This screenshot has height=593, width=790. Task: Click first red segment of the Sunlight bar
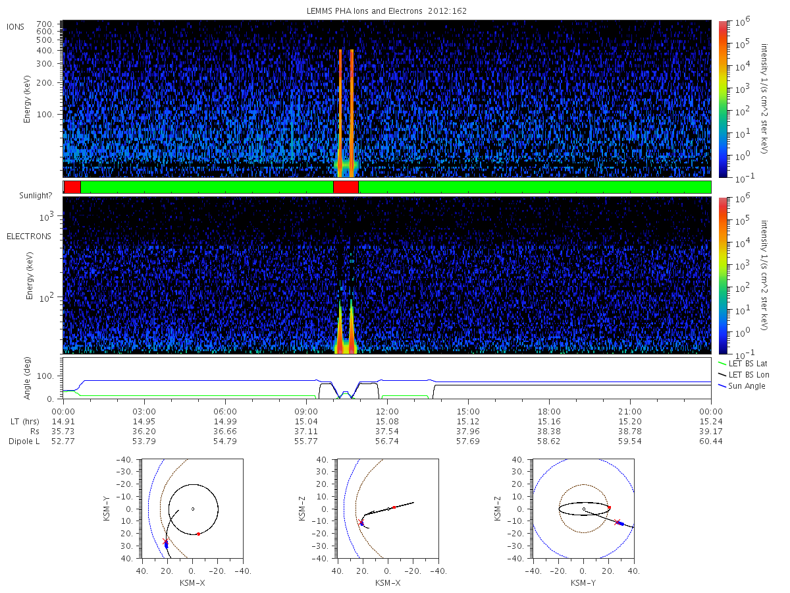click(72, 187)
